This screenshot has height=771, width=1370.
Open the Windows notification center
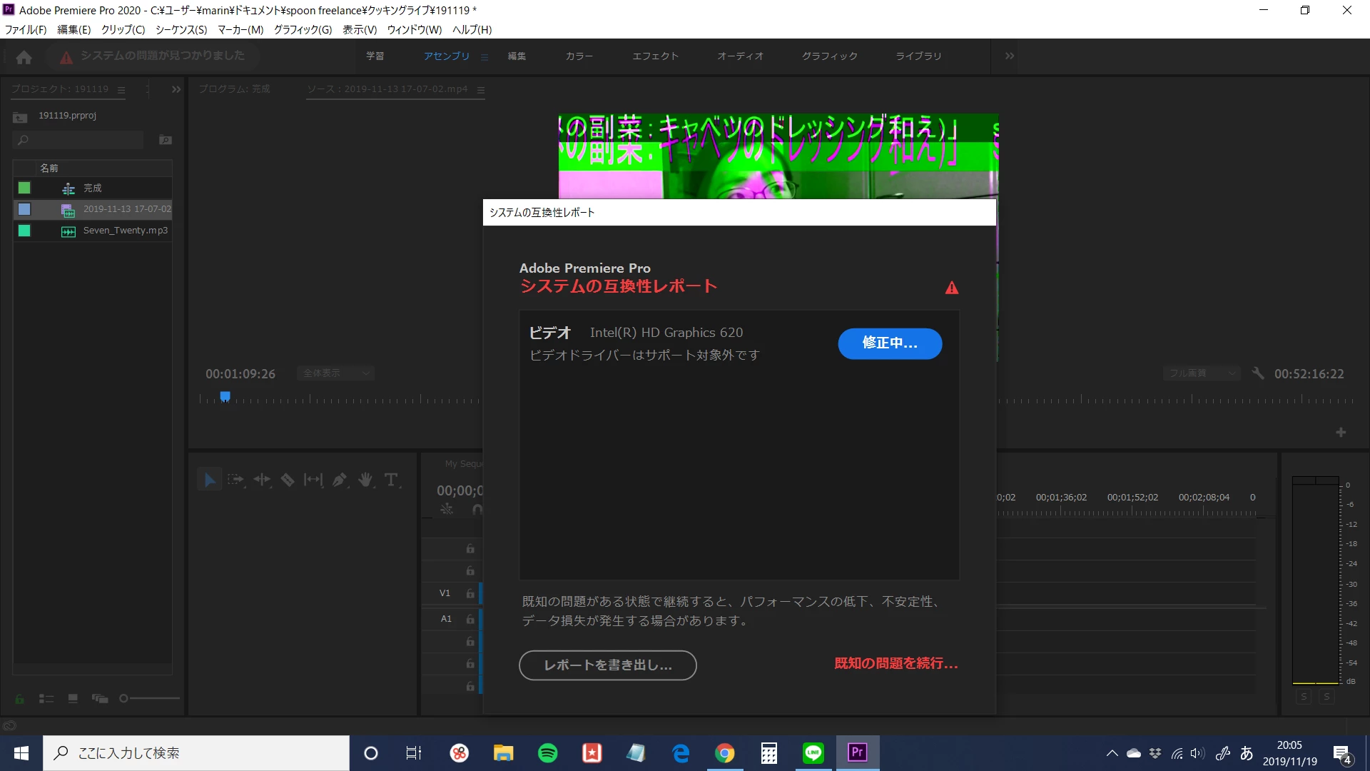[x=1342, y=754]
